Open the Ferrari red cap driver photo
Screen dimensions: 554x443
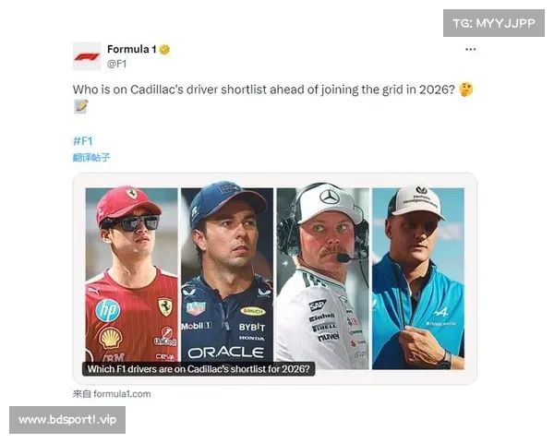coord(131,274)
